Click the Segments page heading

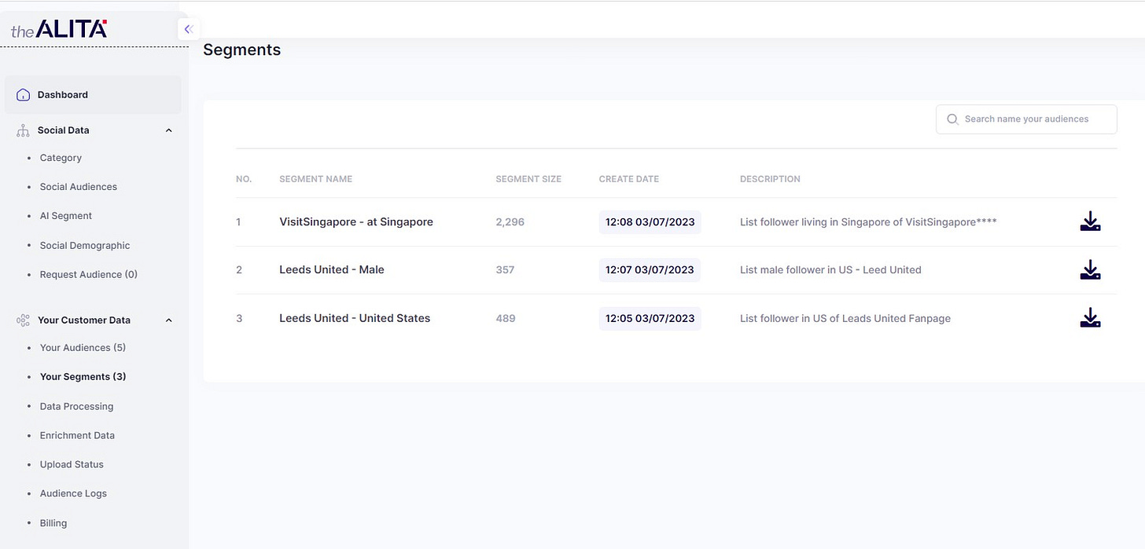pos(241,50)
